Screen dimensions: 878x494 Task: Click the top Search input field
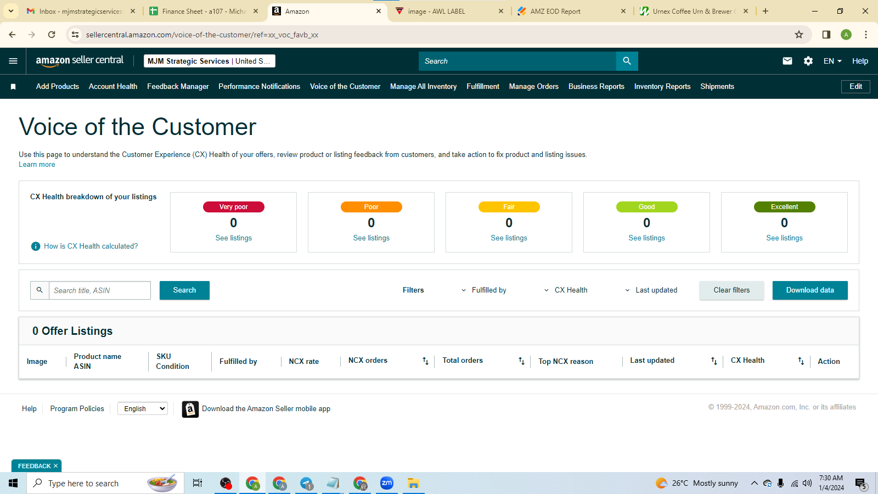tap(517, 61)
